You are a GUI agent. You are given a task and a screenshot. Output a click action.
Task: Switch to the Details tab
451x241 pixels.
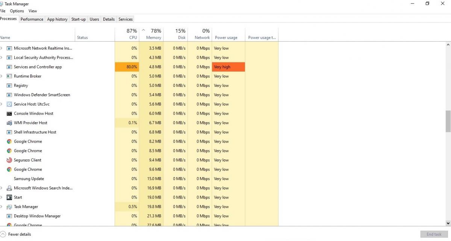[109, 19]
